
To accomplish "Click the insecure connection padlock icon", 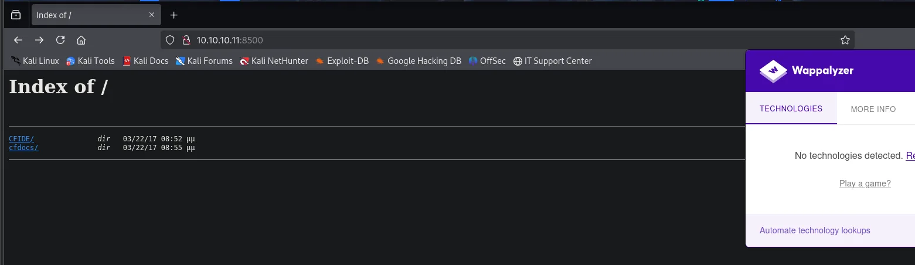I will pos(186,40).
